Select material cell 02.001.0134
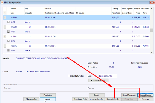 click(50, 36)
